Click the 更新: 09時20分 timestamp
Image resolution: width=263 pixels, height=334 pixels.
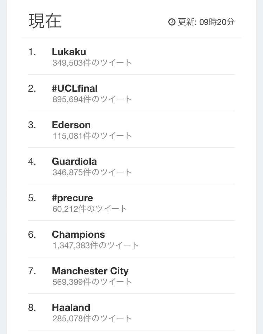(206, 22)
